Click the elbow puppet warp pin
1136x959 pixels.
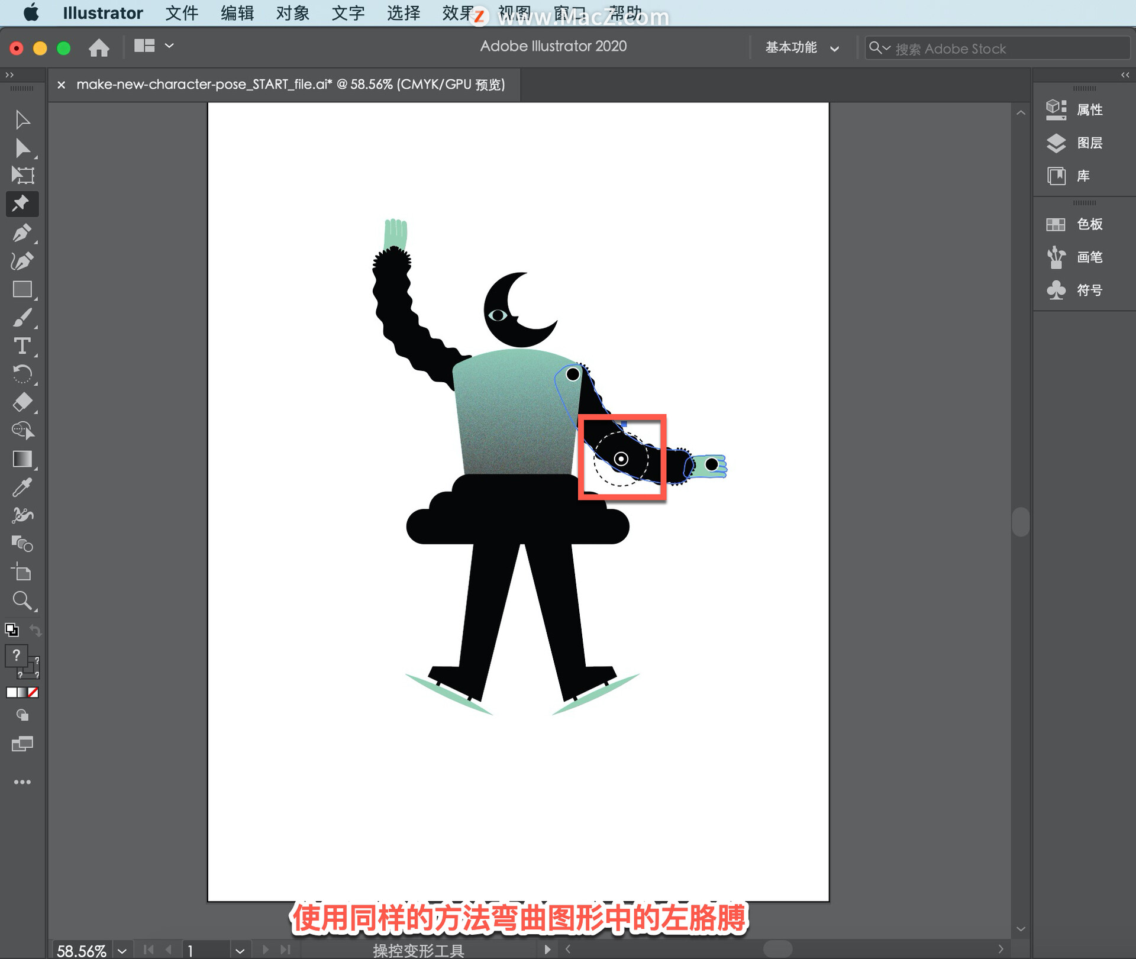[x=621, y=459]
